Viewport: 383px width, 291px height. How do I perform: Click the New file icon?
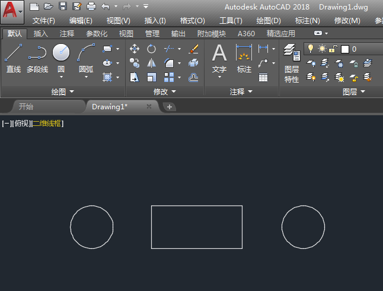click(34, 7)
